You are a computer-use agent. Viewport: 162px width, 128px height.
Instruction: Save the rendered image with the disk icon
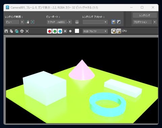[6, 31]
